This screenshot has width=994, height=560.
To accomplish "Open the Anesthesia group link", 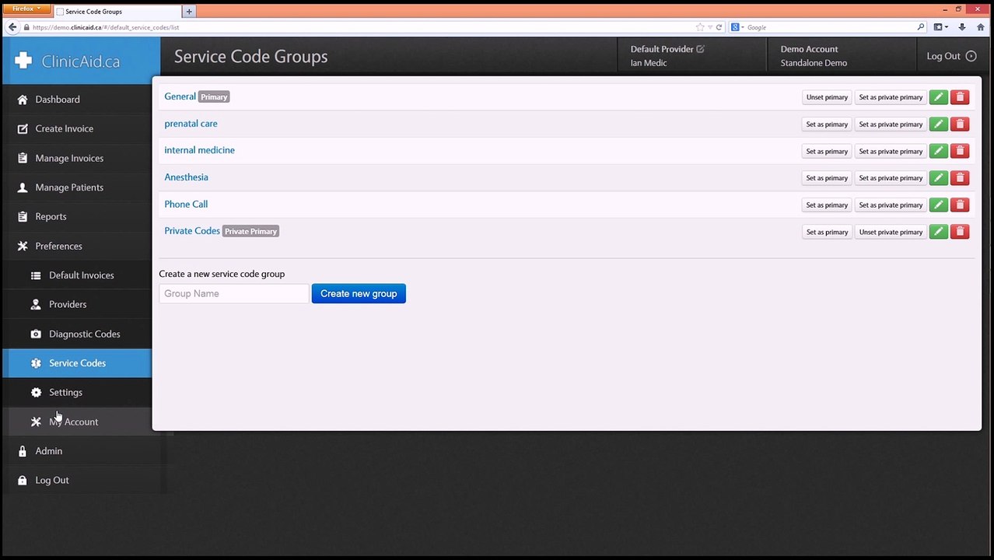I will (186, 177).
